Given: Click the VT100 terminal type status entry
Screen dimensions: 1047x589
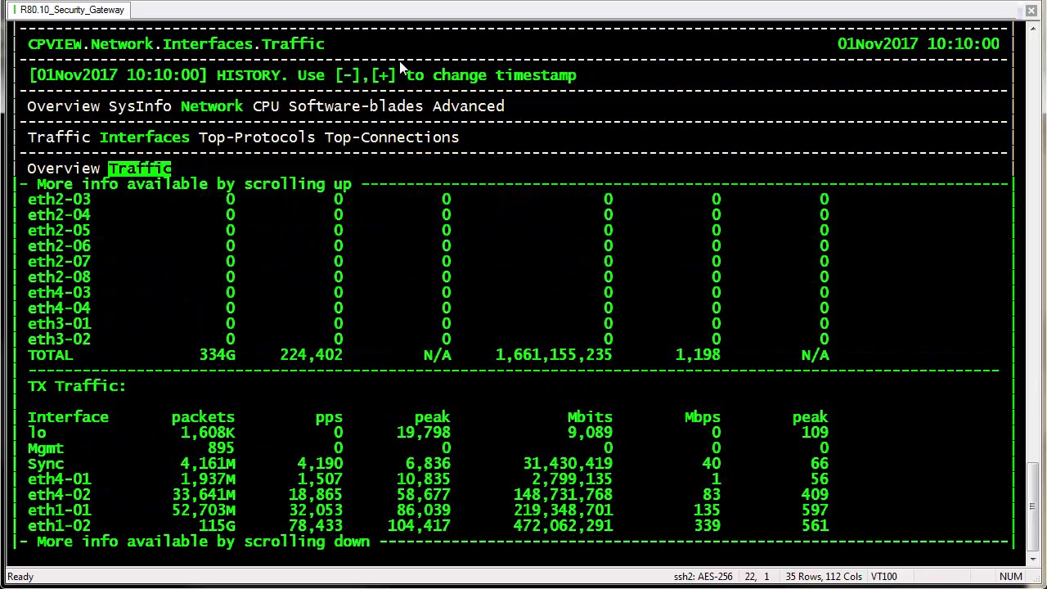Looking at the screenshot, I should tap(884, 577).
